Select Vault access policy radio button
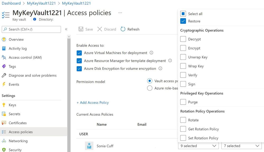Image resolution: width=264 pixels, height=152 pixels. tap(150, 81)
